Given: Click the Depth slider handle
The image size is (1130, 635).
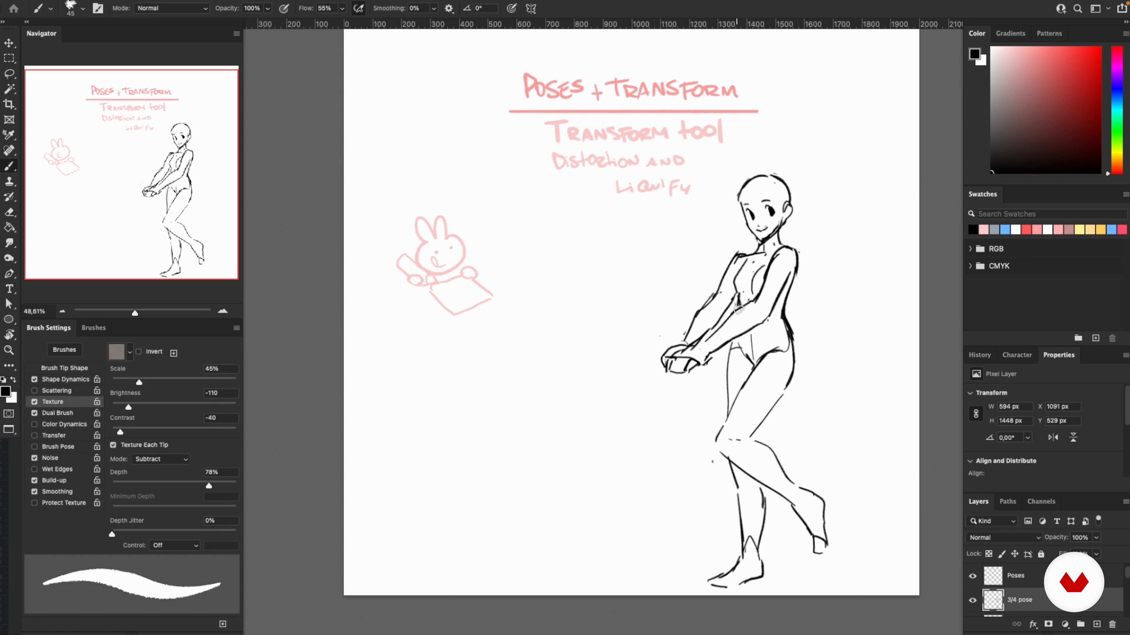Looking at the screenshot, I should click(209, 486).
